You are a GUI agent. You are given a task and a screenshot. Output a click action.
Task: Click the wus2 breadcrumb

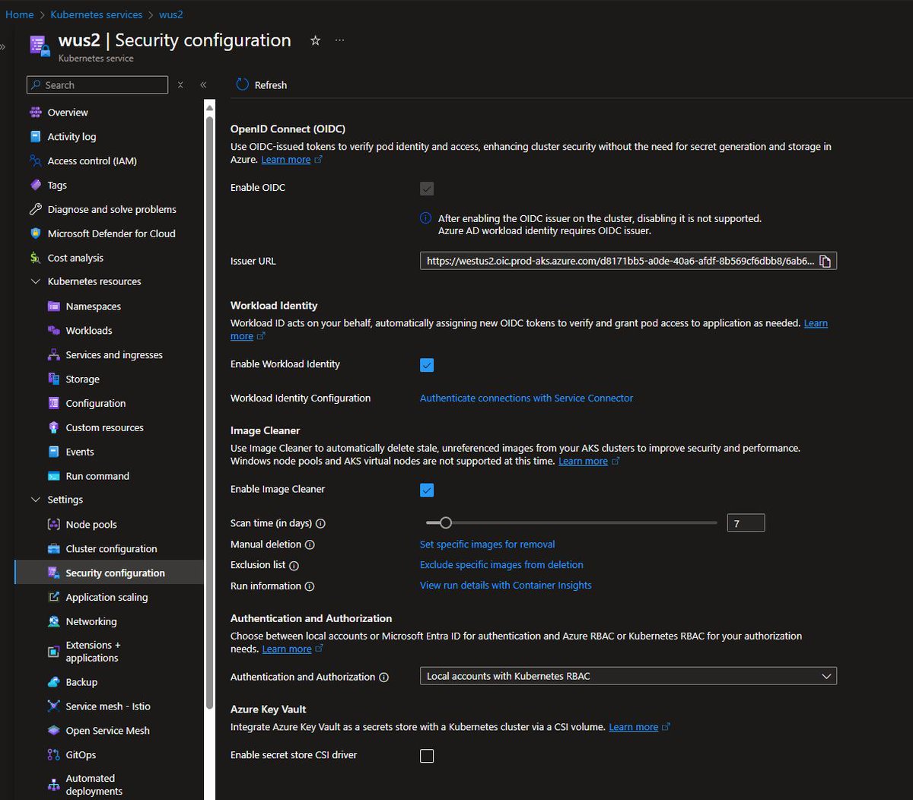pos(171,14)
